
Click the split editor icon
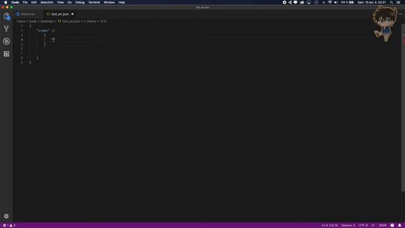click(x=392, y=14)
